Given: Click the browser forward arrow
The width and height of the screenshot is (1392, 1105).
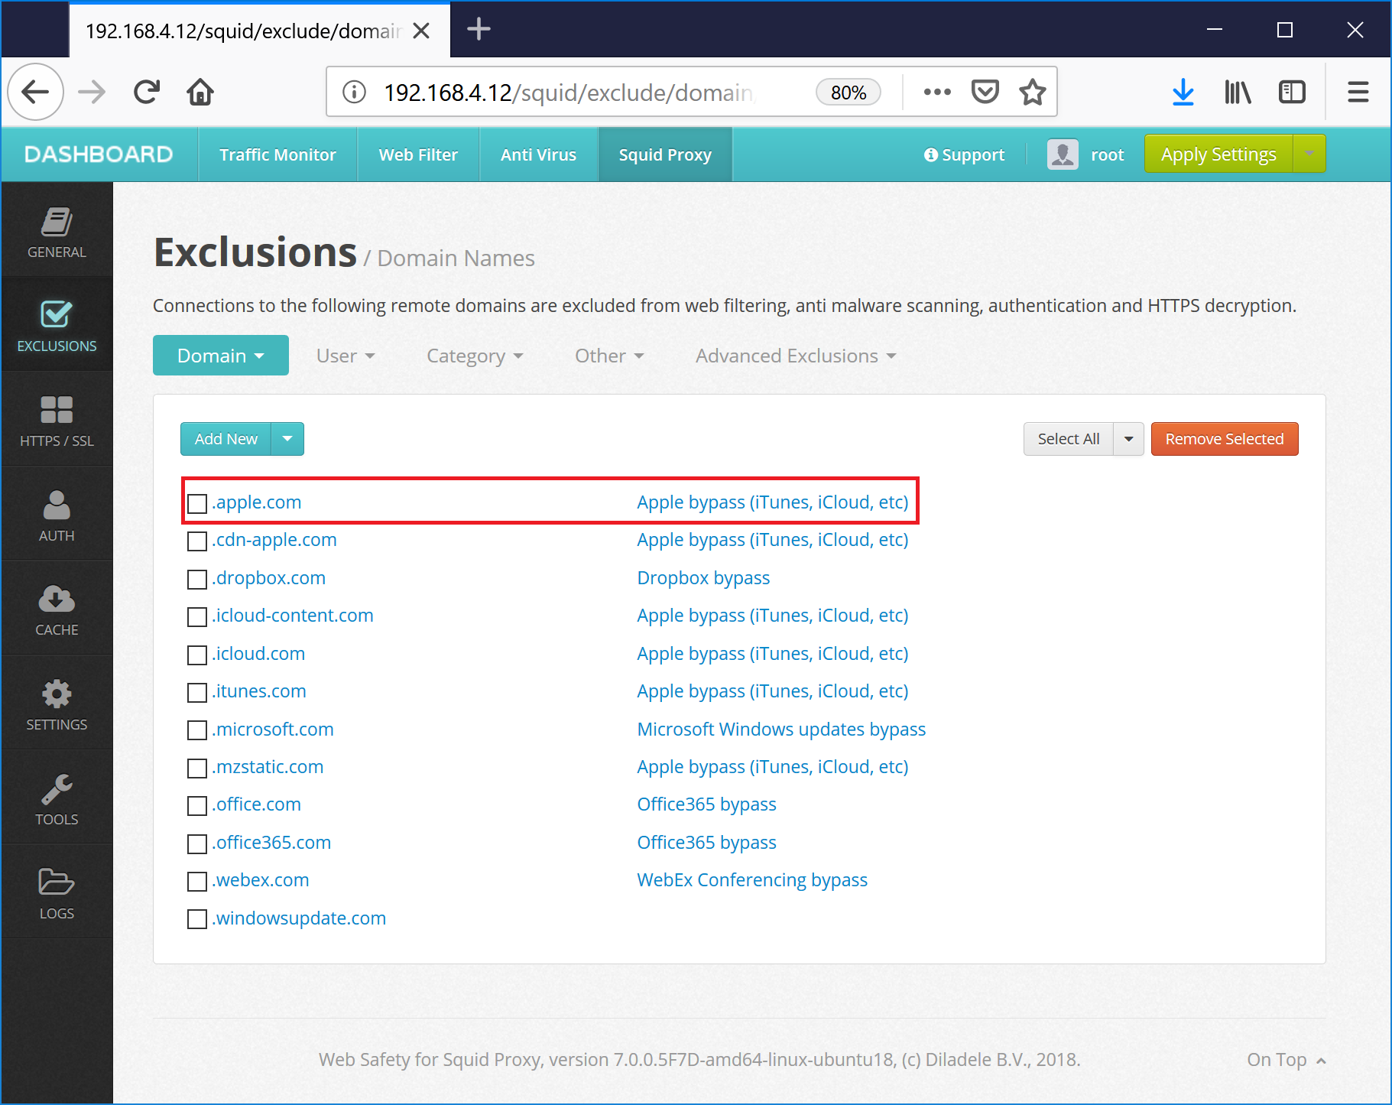Looking at the screenshot, I should (92, 93).
